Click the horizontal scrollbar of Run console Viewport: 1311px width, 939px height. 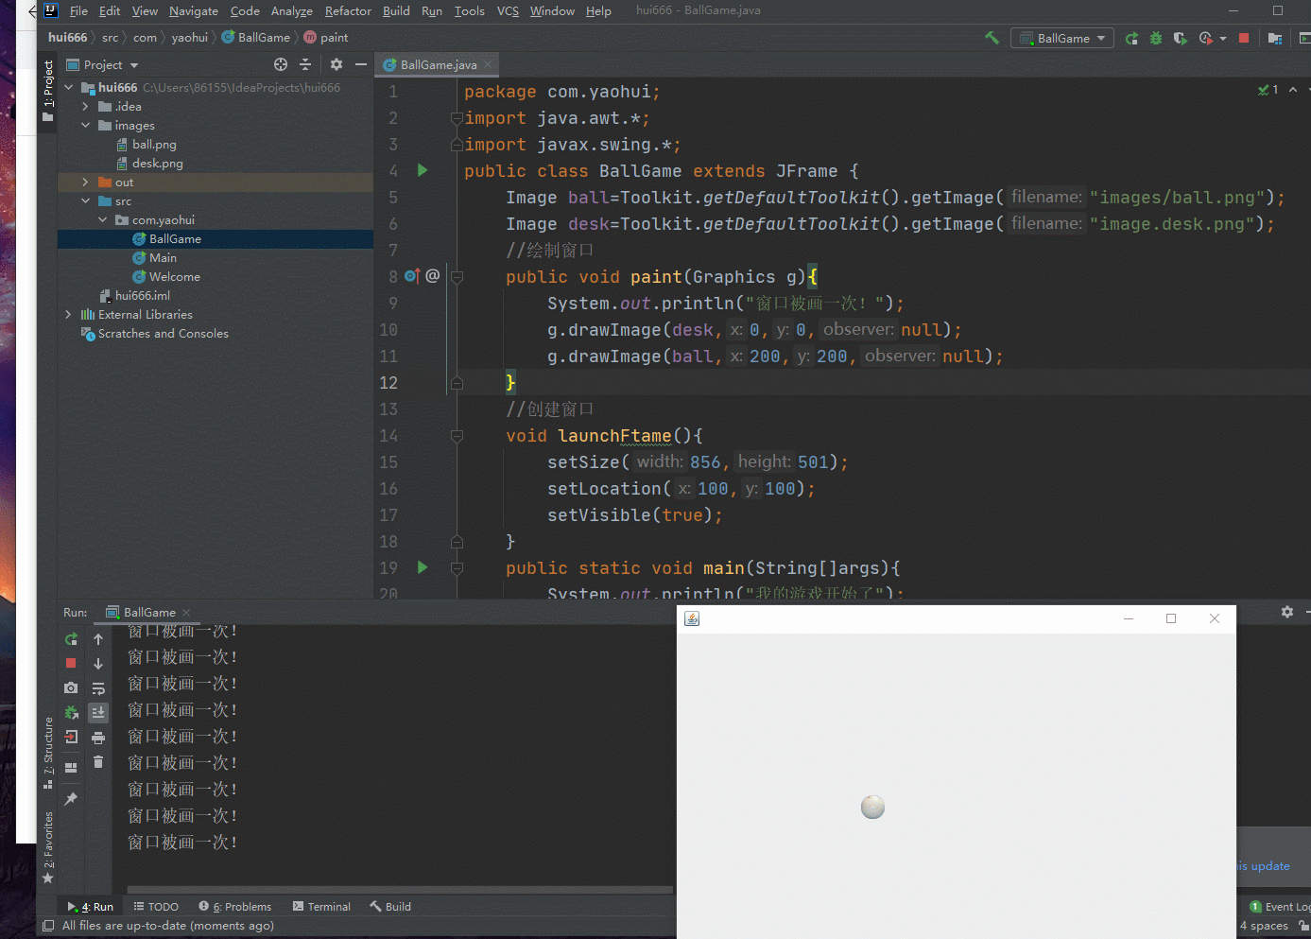(x=399, y=890)
